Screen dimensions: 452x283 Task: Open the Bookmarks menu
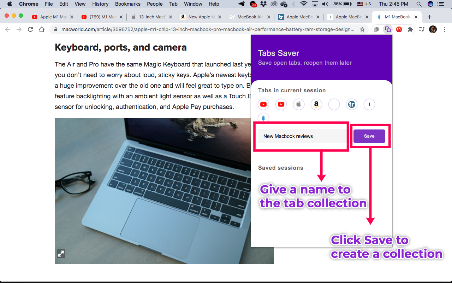(x=128, y=4)
